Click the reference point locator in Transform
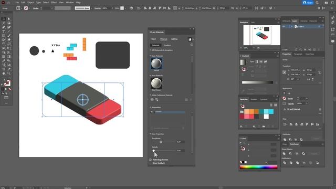This screenshot has height=189, width=336. 285,72
